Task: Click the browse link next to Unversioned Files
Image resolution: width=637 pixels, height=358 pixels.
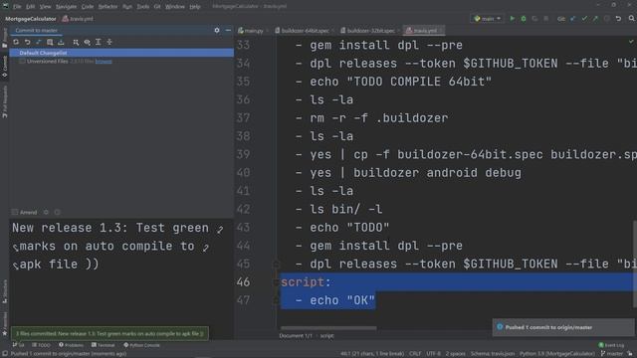Action: coord(104,62)
